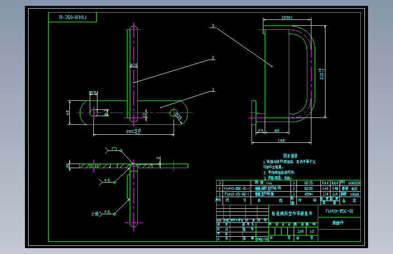Select the R35 radius annotation

179,116
